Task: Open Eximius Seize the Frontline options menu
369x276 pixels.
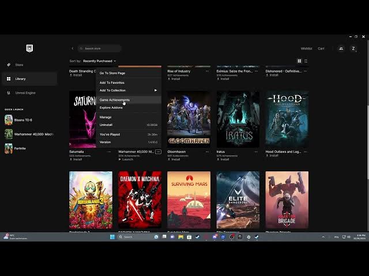Action: pyautogui.click(x=256, y=71)
